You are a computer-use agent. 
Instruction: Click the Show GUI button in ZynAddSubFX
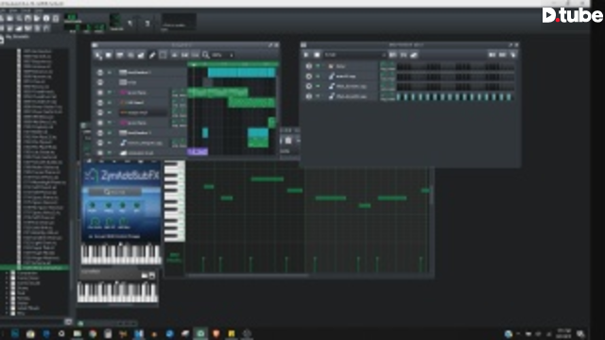pos(115,192)
